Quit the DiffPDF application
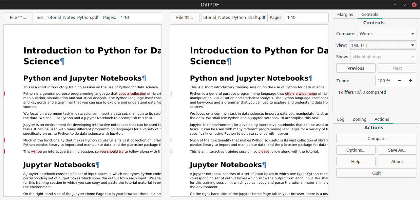The width and height of the screenshot is (420, 200). (376, 173)
